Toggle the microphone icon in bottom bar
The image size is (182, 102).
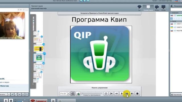pos(6,101)
